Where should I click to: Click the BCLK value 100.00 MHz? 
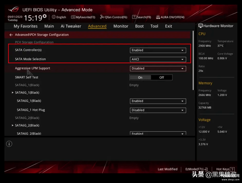(206, 58)
